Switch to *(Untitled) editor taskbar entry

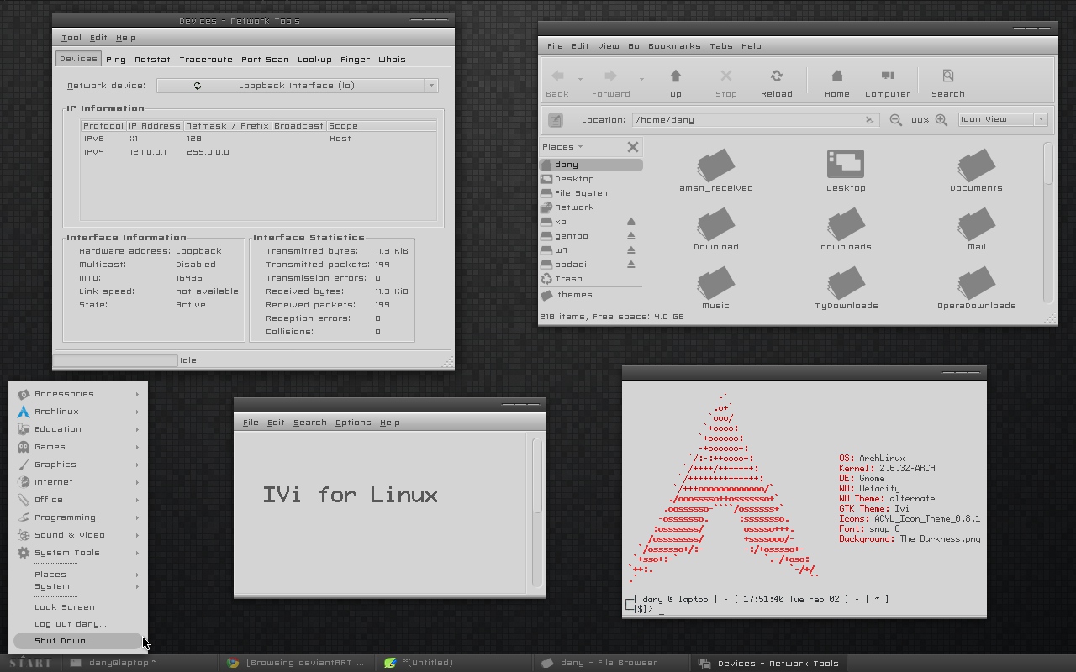coord(453,663)
